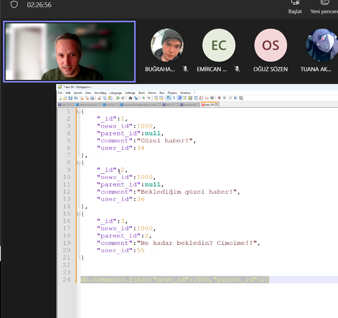Switch to the krb5.ini tab
This screenshot has height=318, width=338.
110,105
